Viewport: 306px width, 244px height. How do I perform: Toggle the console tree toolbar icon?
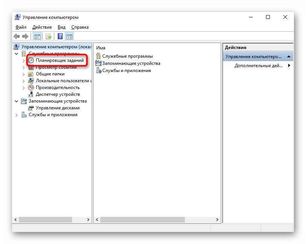[x=37, y=37]
